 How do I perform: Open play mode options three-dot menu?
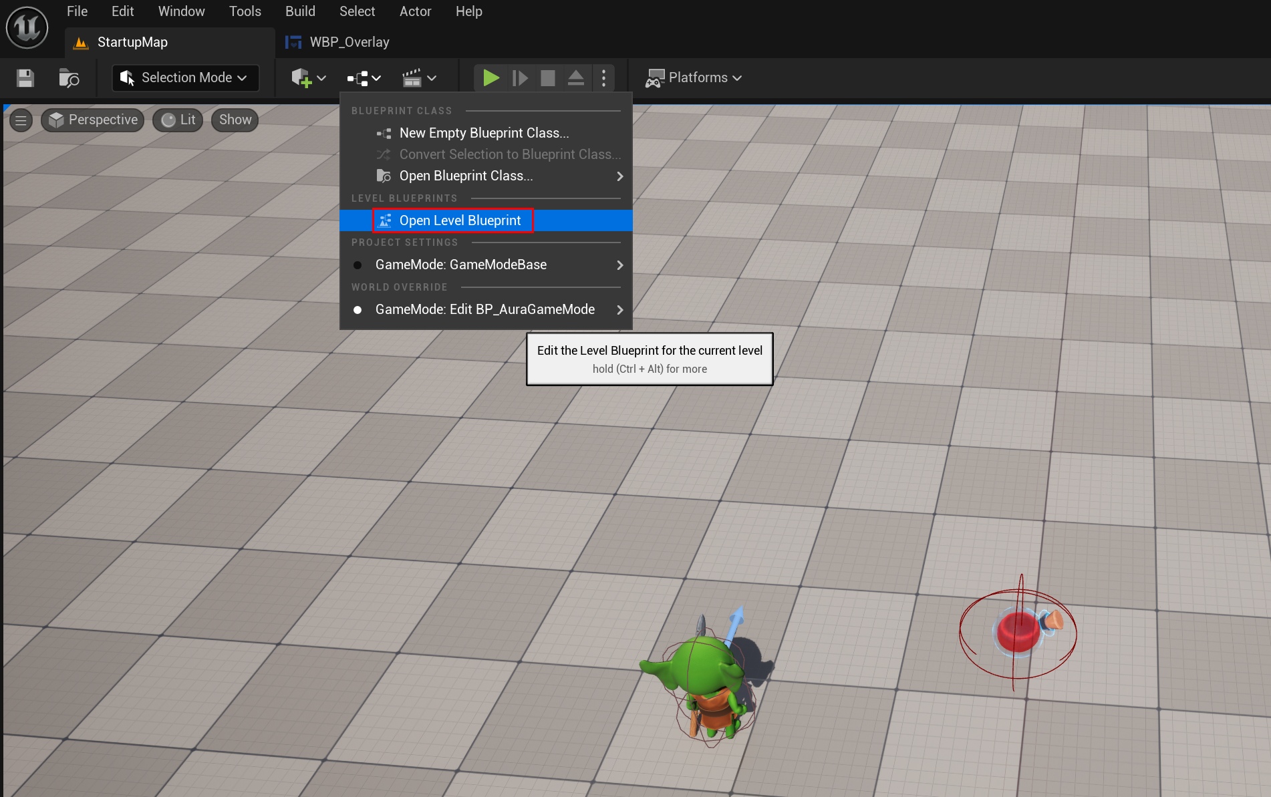[604, 78]
